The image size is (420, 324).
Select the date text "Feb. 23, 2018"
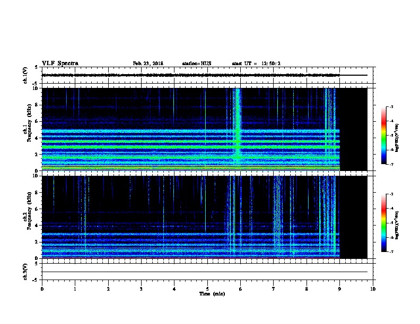[x=148, y=64]
